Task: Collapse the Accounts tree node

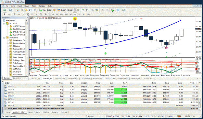Action: click(x=4, y=24)
